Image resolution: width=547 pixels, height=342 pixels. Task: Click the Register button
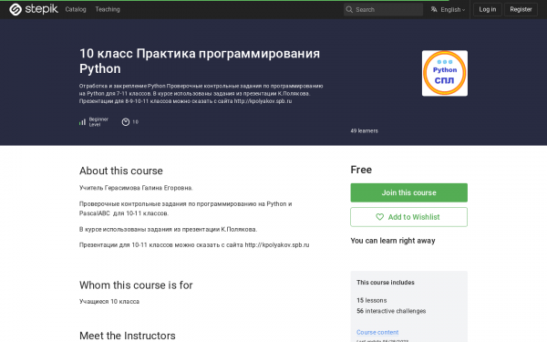pos(521,9)
